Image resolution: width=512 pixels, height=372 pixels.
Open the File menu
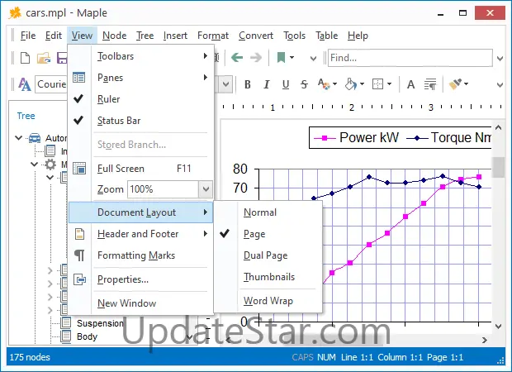pyautogui.click(x=28, y=36)
